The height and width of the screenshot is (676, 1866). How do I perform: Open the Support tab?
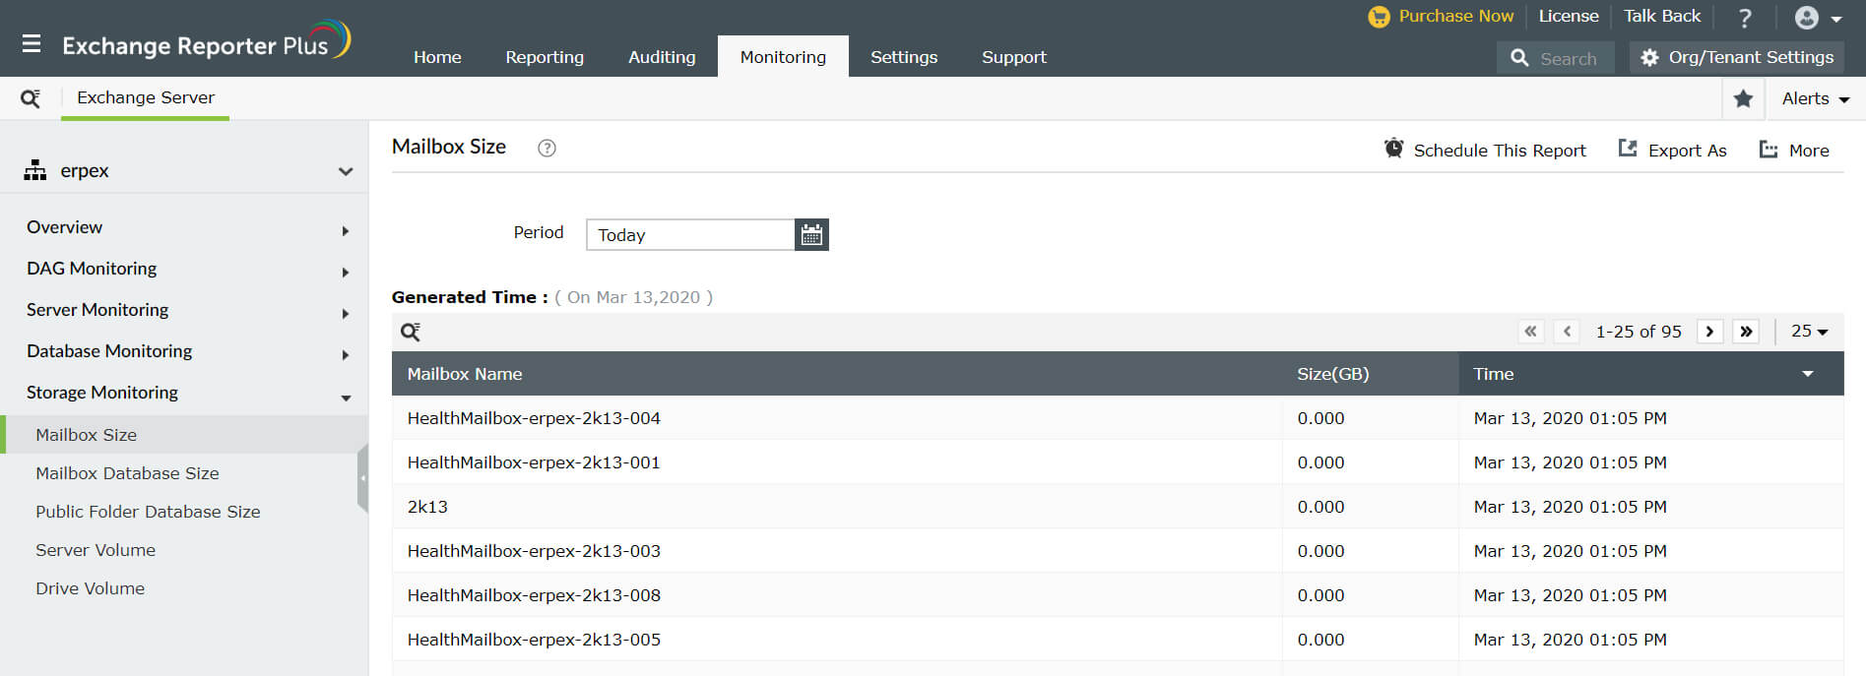coord(1014,57)
